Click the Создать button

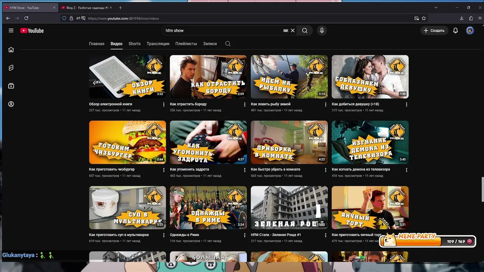[x=434, y=31]
